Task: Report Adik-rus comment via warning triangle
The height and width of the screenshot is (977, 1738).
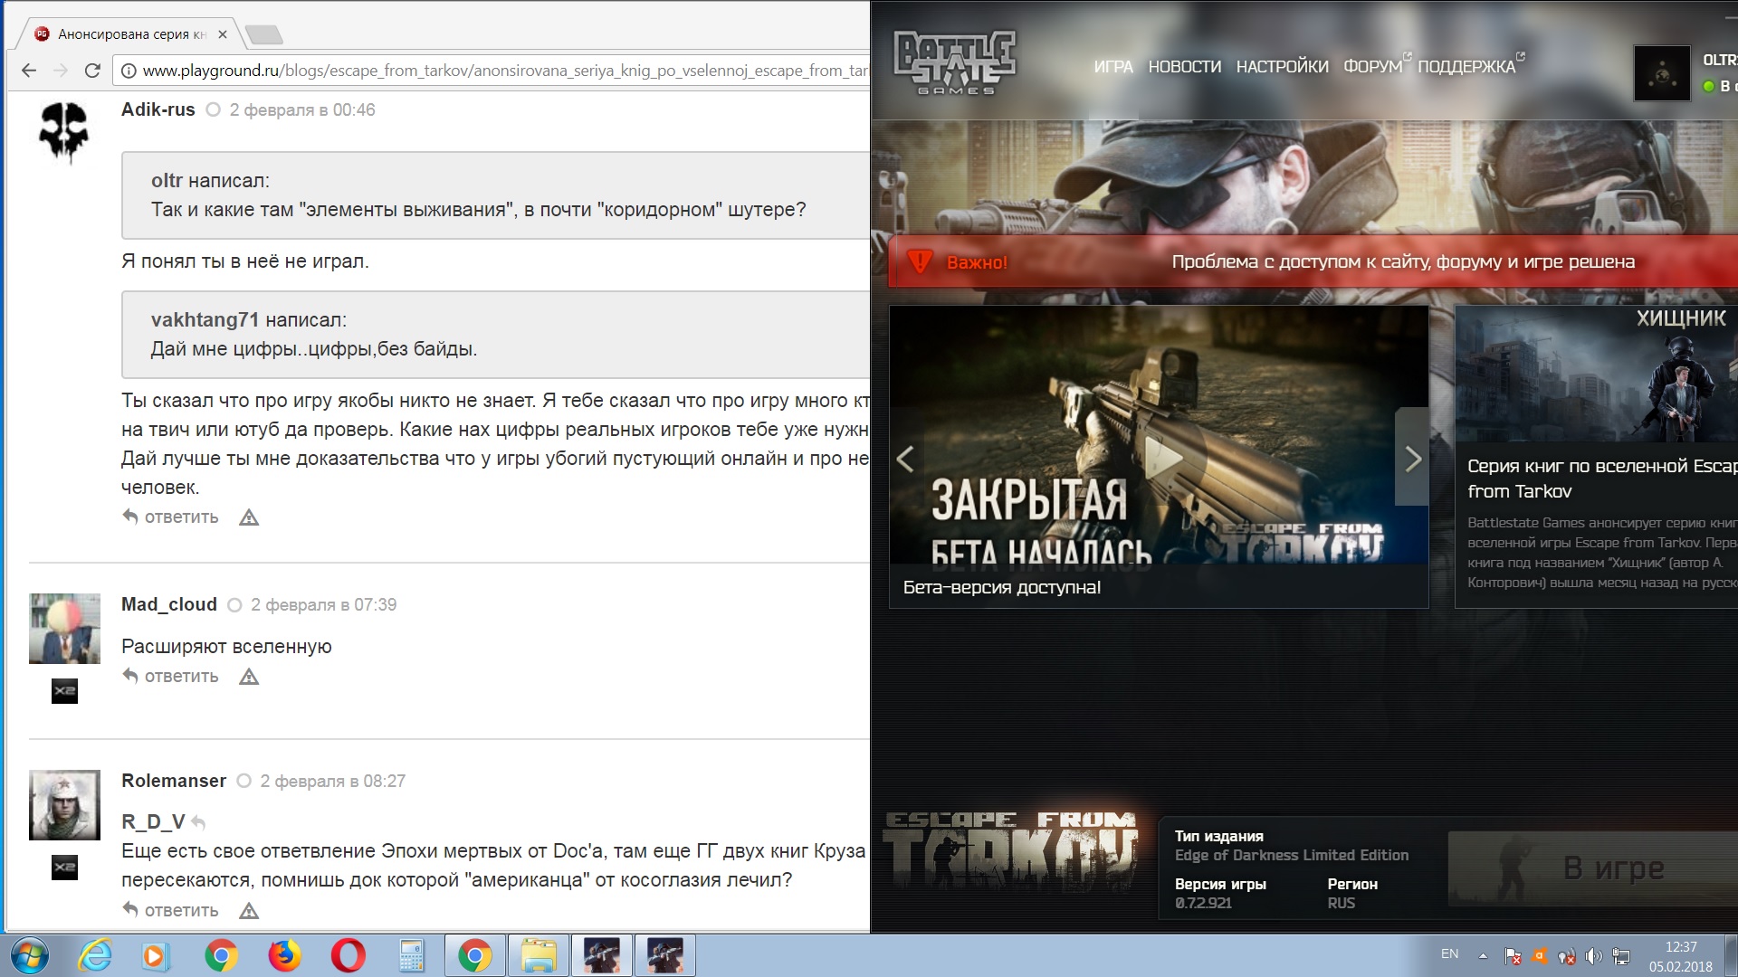Action: pyautogui.click(x=249, y=517)
